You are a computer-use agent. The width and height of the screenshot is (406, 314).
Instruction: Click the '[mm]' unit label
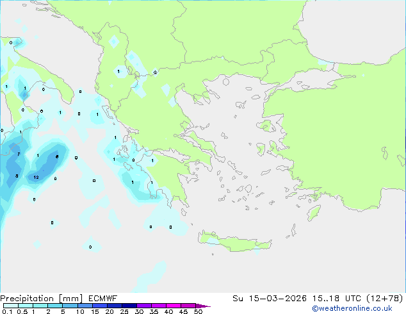pyautogui.click(x=70, y=299)
